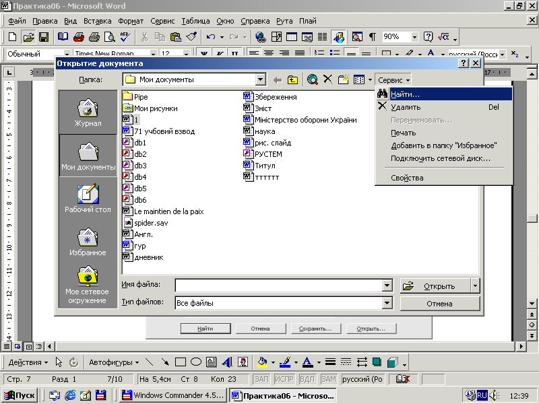This screenshot has height=404, width=539.
Task: Open the Формат menu in menu bar
Action: pyautogui.click(x=131, y=21)
